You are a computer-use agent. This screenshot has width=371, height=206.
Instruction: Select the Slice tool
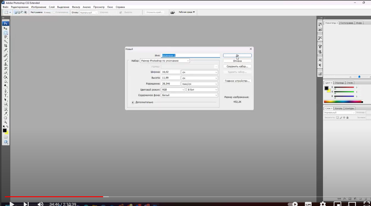pyautogui.click(x=5, y=50)
